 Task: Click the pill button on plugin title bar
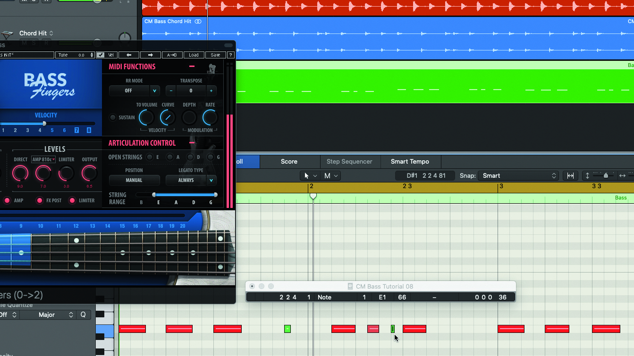[229, 45]
